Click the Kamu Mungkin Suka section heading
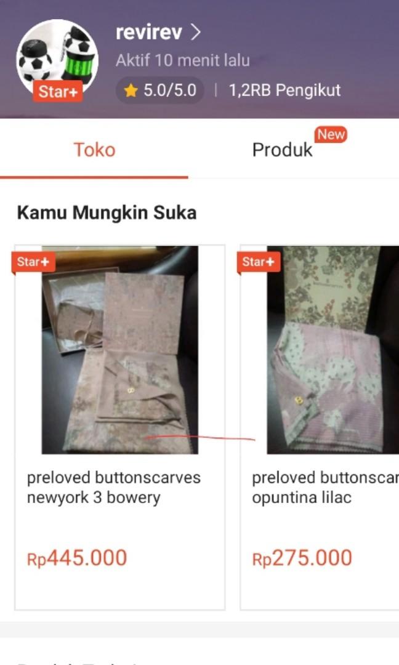 click(107, 212)
